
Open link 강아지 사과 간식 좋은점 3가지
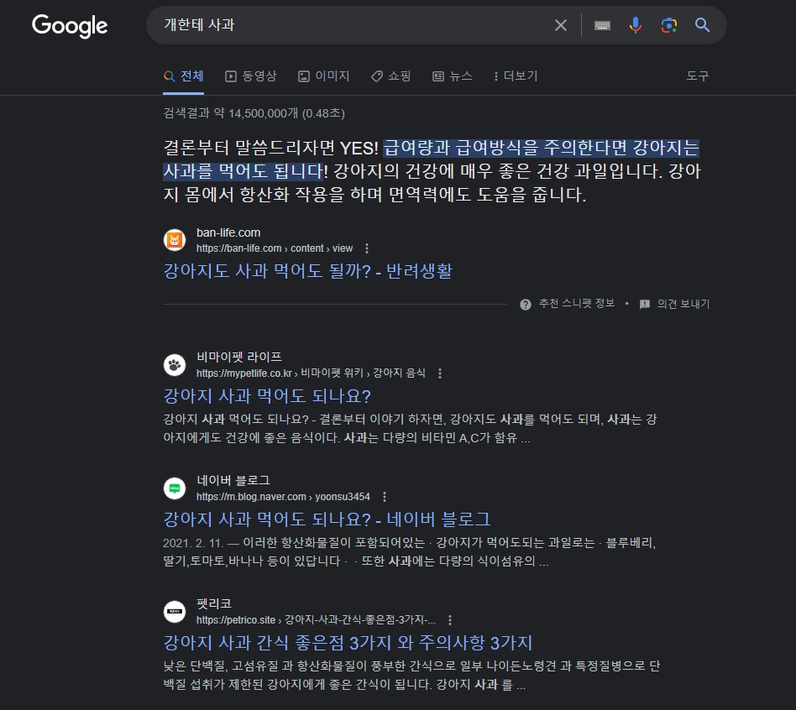[348, 643]
